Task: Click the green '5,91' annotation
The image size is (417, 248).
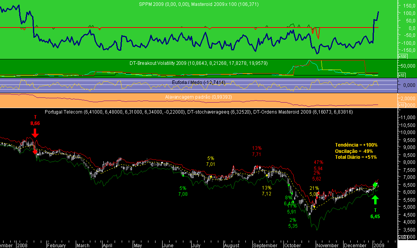Action: [x=291, y=212]
